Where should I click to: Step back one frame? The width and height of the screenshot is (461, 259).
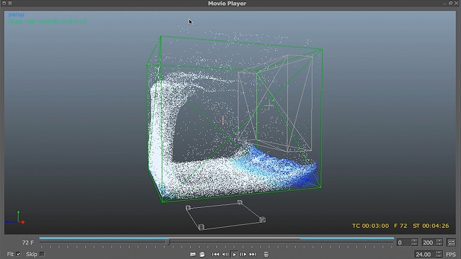pyautogui.click(x=226, y=254)
